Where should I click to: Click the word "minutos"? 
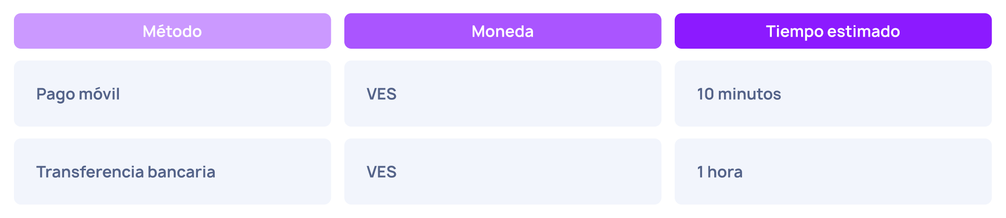[x=750, y=94]
